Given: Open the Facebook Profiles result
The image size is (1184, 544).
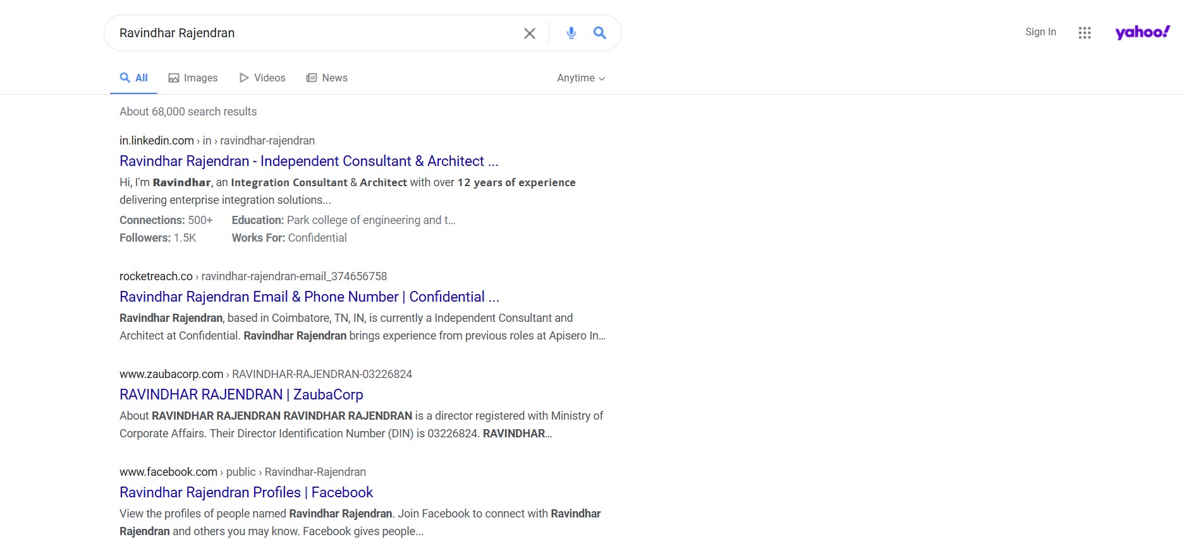Looking at the screenshot, I should pyautogui.click(x=246, y=493).
